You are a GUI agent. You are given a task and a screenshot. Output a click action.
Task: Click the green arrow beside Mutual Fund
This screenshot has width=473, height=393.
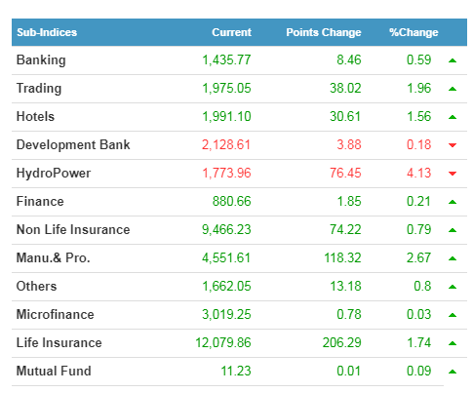453,372
